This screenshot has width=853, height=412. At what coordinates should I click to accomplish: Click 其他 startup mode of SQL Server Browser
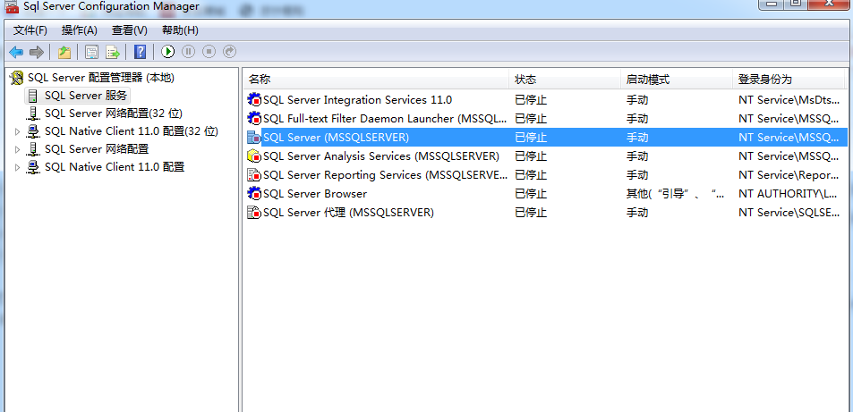675,194
